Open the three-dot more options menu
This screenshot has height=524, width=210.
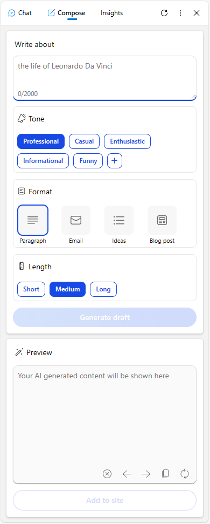pos(180,13)
